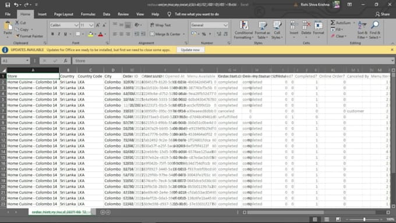Toggle italic formatting

59,34
